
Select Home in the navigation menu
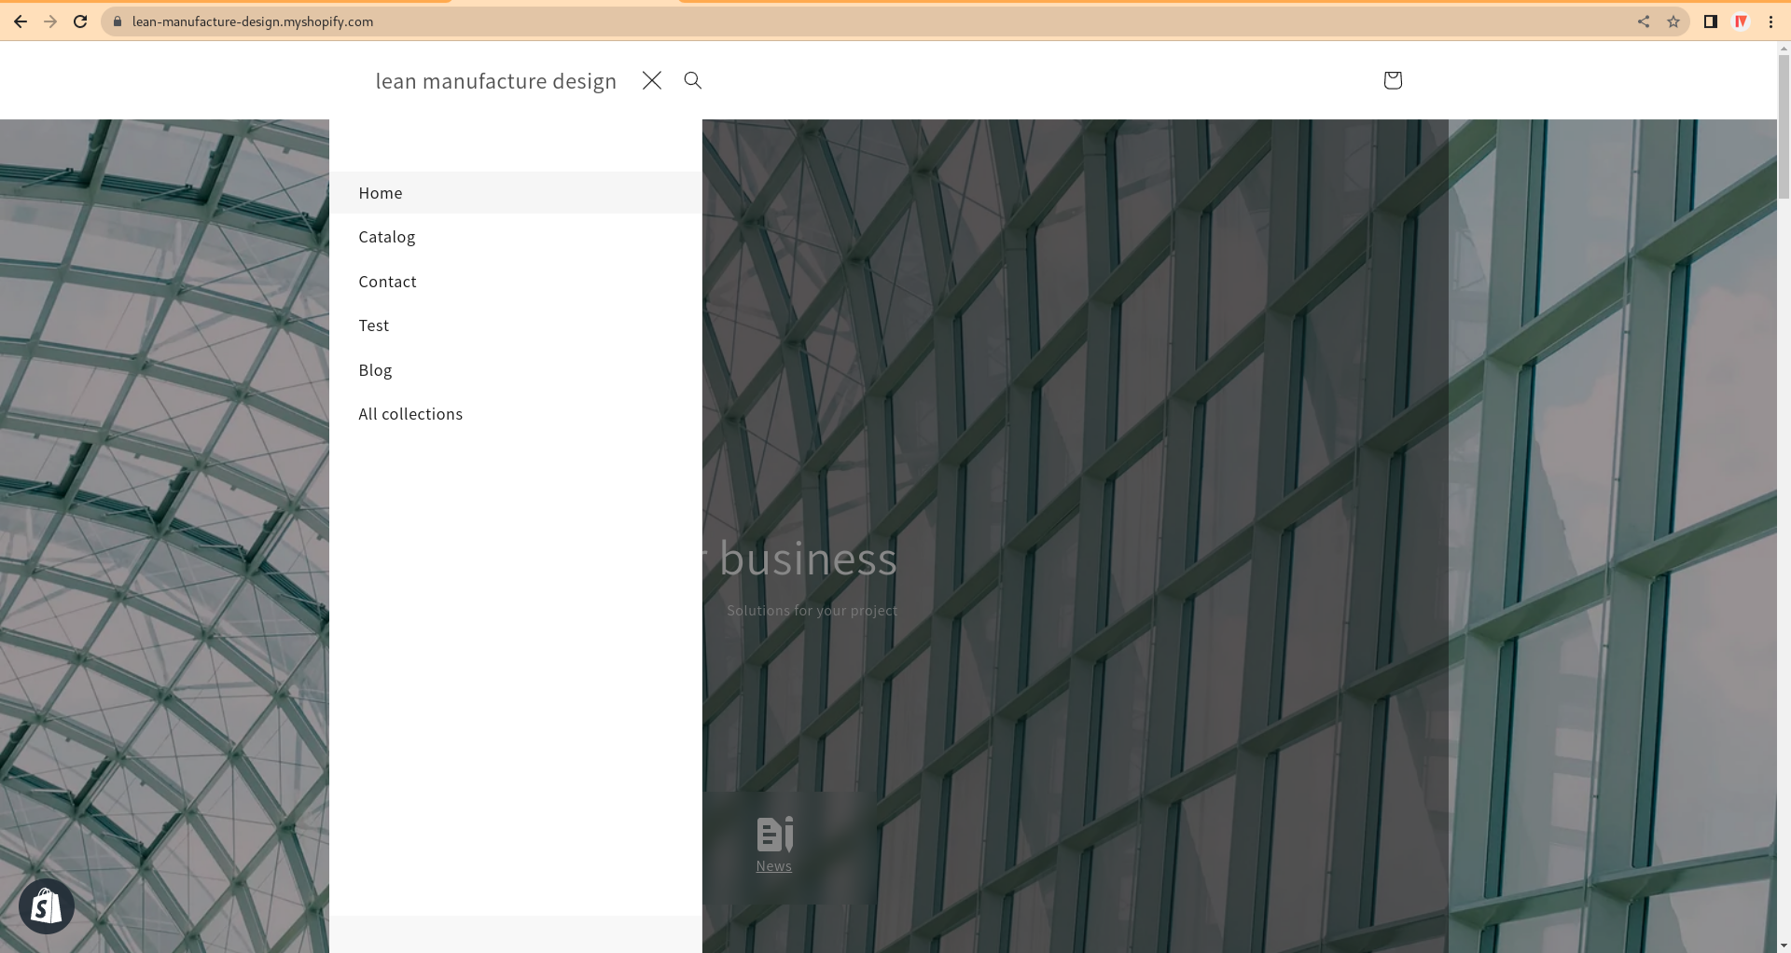pyautogui.click(x=381, y=192)
